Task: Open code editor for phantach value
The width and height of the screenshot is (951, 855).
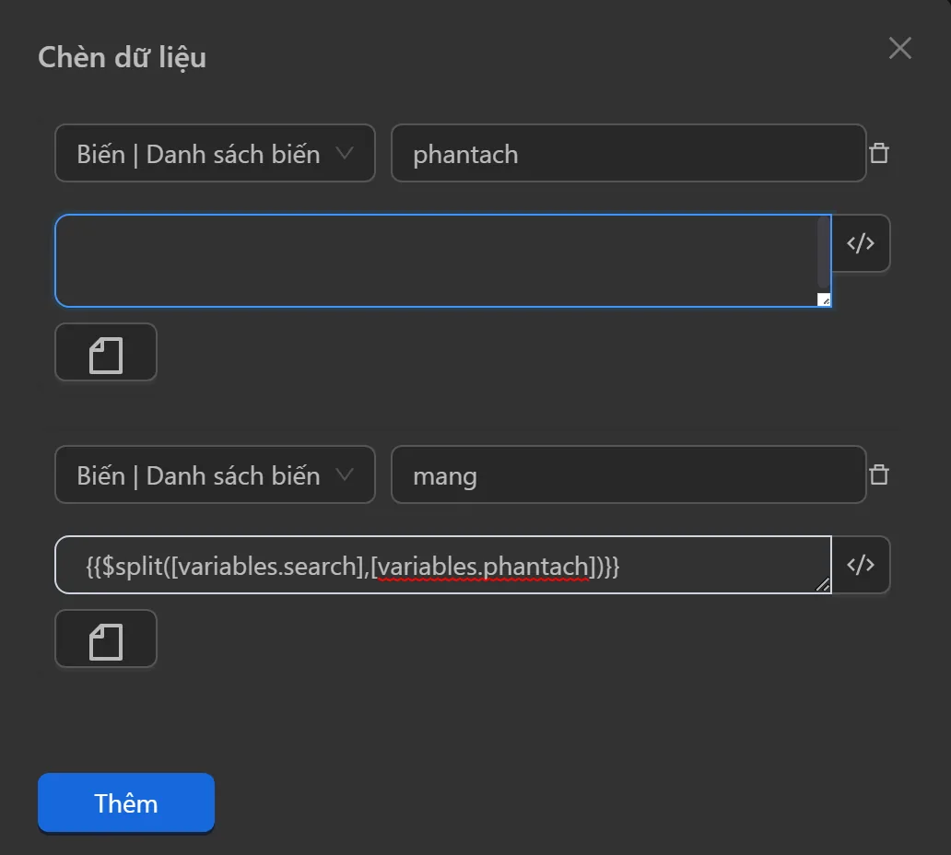Action: pyautogui.click(x=861, y=243)
